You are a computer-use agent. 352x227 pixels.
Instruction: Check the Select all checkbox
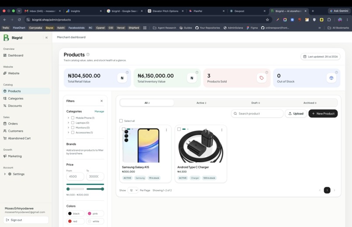[121, 121]
